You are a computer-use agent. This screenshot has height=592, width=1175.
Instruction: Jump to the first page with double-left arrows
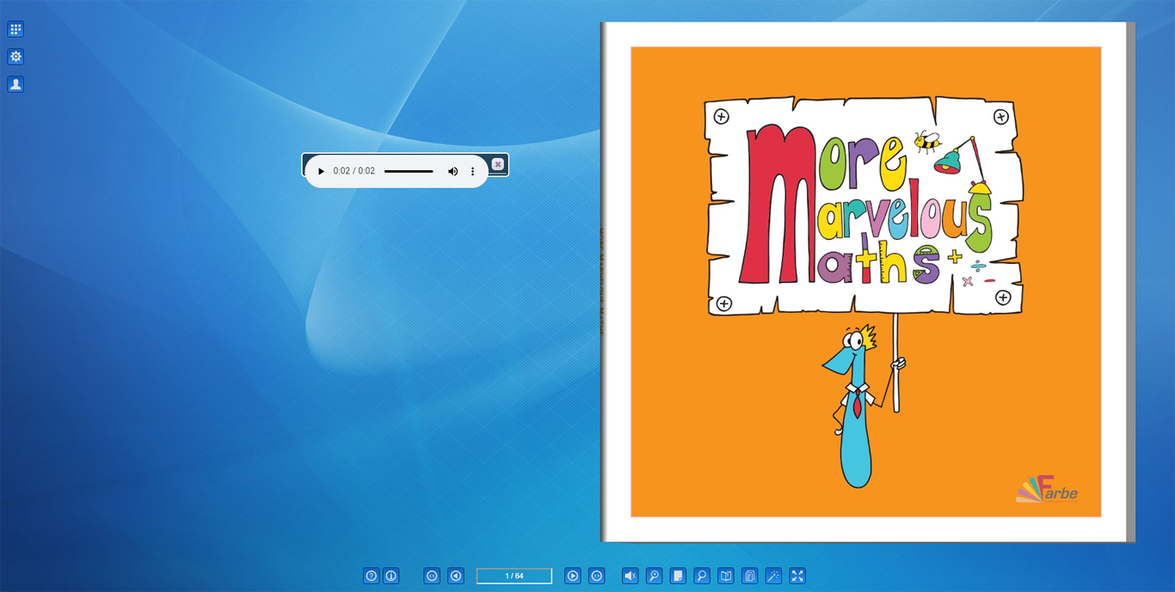432,576
